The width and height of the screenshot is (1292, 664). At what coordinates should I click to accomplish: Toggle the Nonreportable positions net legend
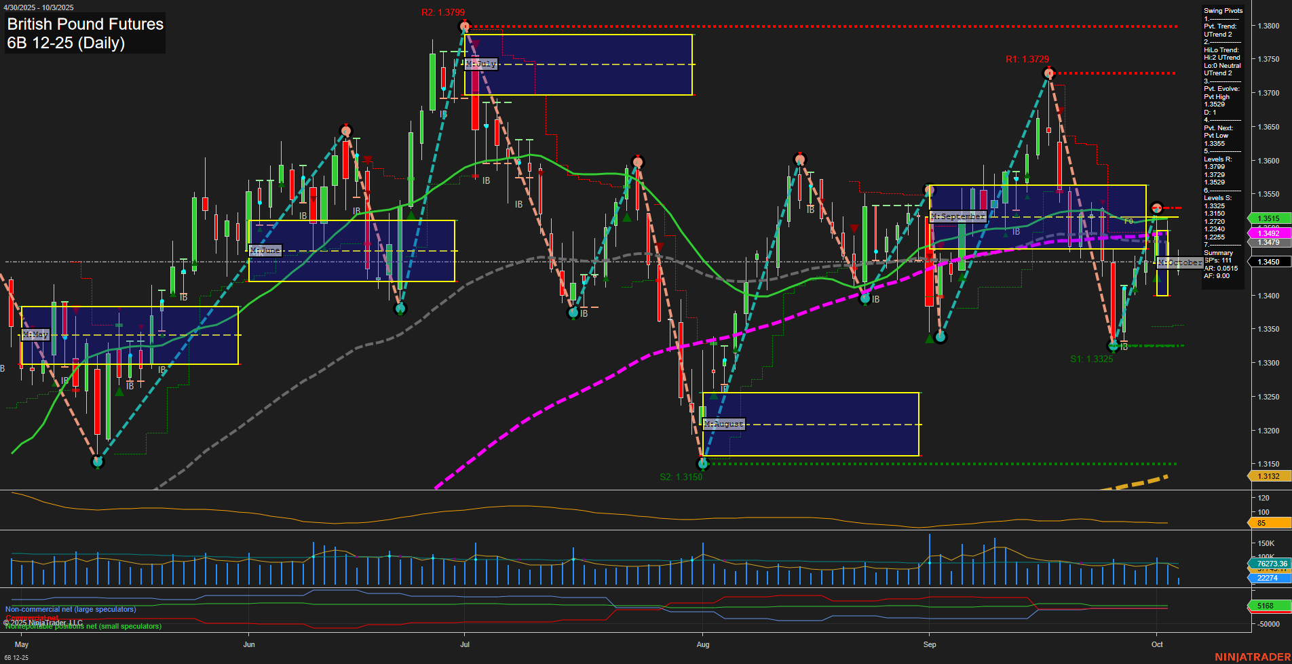point(83,626)
